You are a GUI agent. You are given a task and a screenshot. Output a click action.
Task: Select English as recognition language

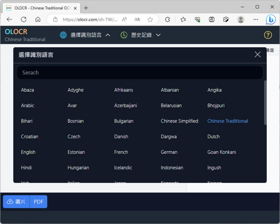click(x=28, y=152)
